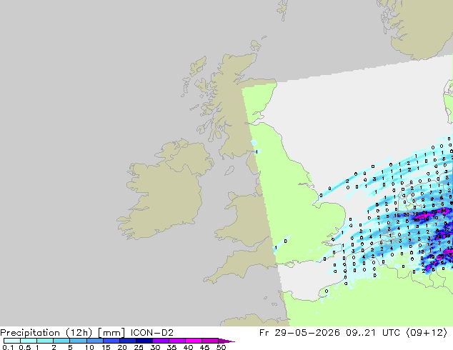
Task: Click the "40" legend value
Action: [189, 347]
